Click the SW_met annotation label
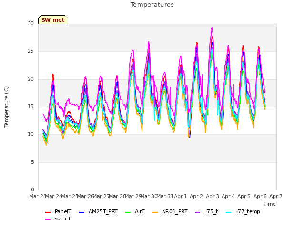The width and height of the screenshot is (305, 228). 53,20
